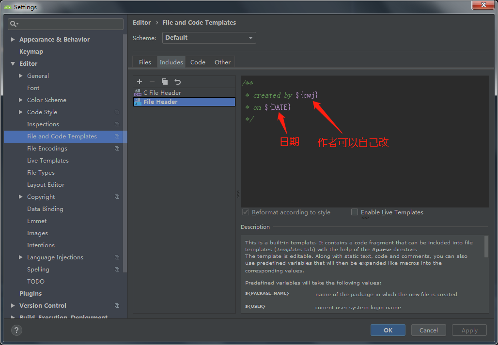Screen dimensions: 498x345
Task: Click the Remove Template minus icon
Action: 152,81
